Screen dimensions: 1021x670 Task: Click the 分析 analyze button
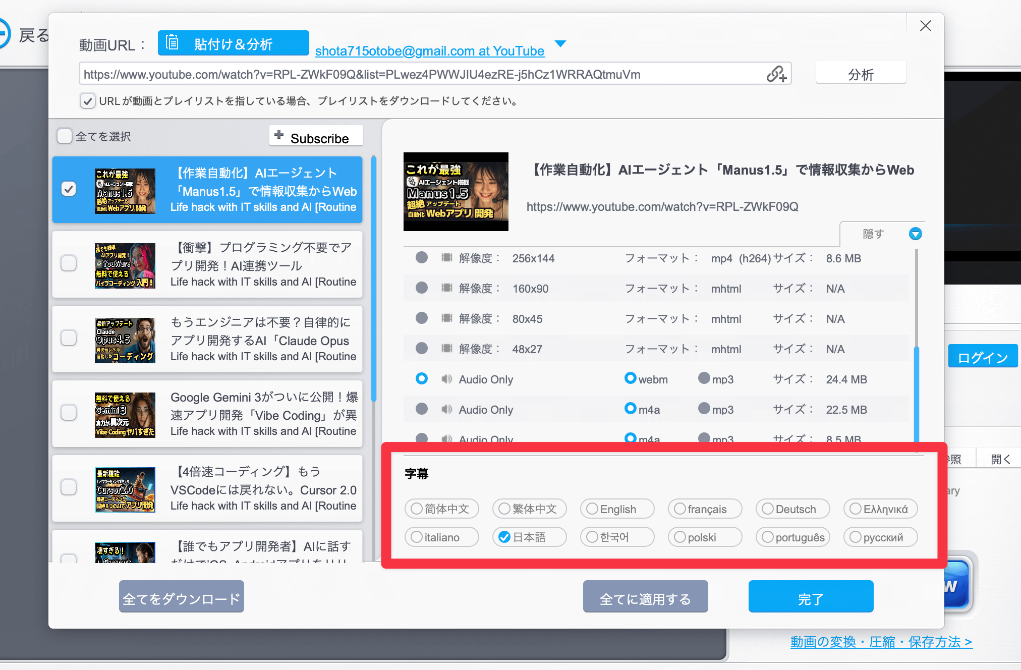(x=860, y=72)
